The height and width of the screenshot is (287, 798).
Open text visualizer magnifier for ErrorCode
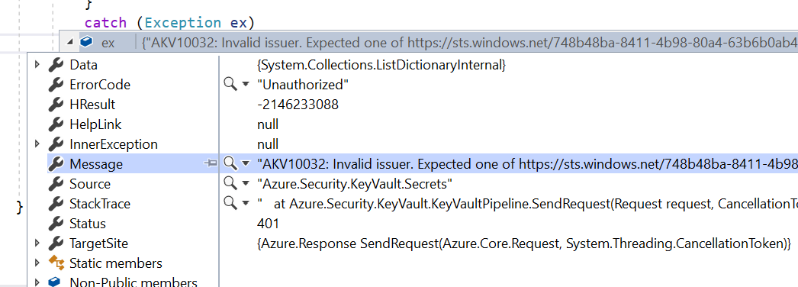pos(230,85)
